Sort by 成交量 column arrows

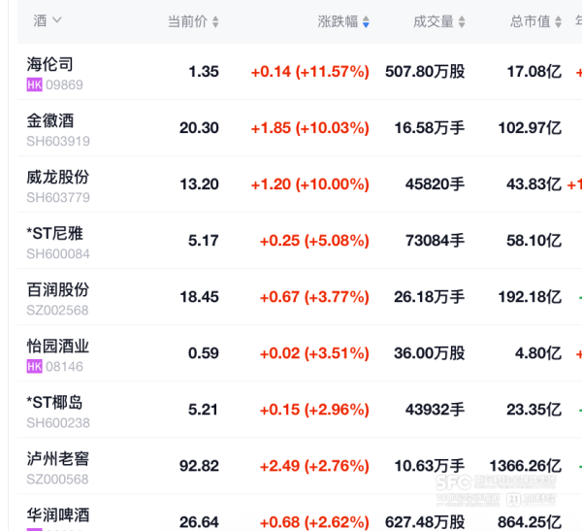(x=462, y=21)
